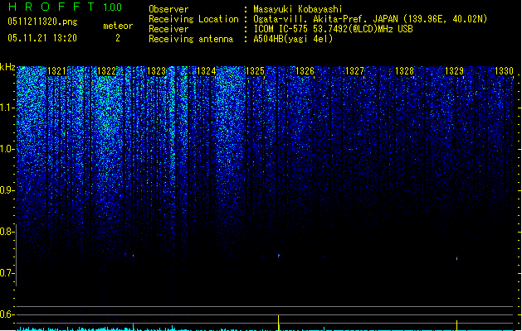Click the 'Receiver' field label
This screenshot has width=522, height=331.
[168, 29]
